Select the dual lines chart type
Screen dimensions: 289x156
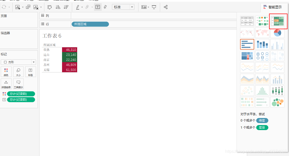click(x=277, y=67)
